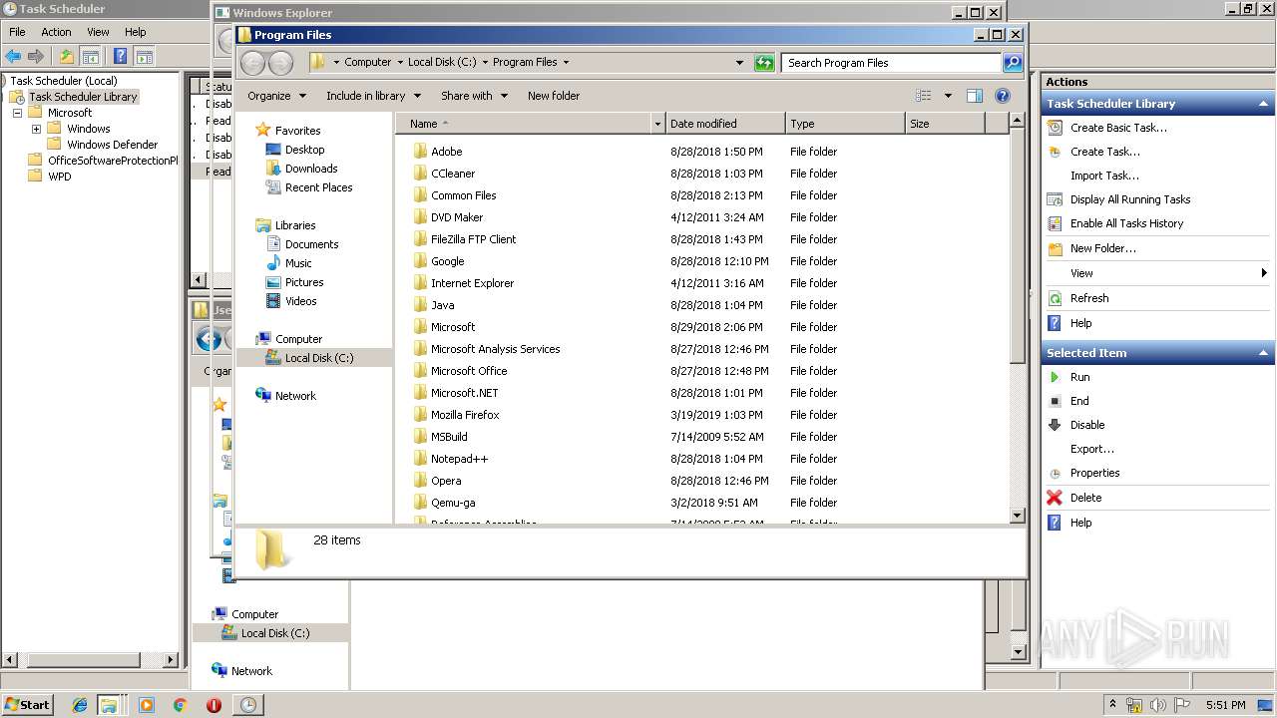Select the Adobe folder
The height and width of the screenshot is (718, 1277).
click(446, 152)
